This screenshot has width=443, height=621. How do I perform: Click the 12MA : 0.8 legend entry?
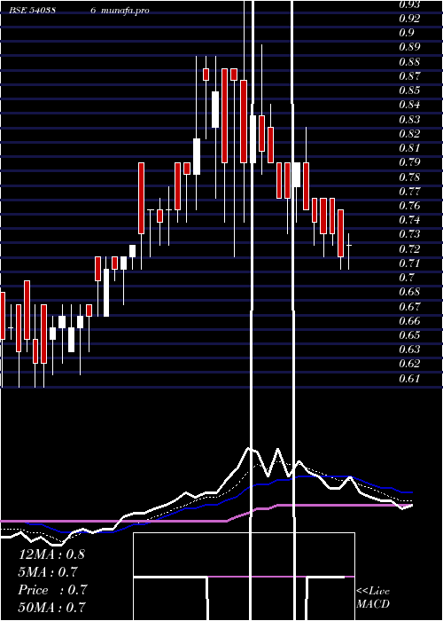pyautogui.click(x=51, y=554)
